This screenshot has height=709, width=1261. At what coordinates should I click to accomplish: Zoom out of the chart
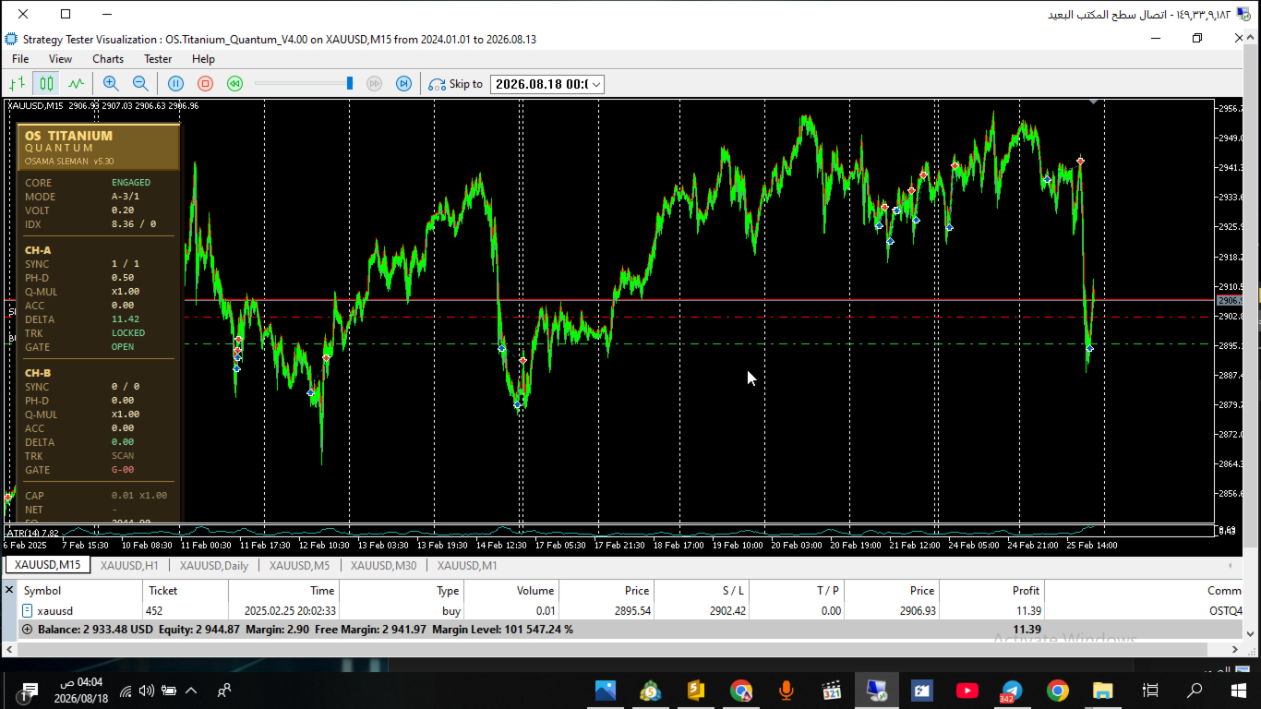point(140,84)
